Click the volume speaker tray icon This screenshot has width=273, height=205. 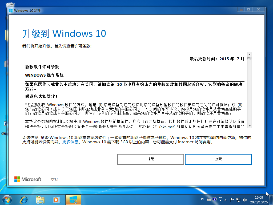coord(244,199)
